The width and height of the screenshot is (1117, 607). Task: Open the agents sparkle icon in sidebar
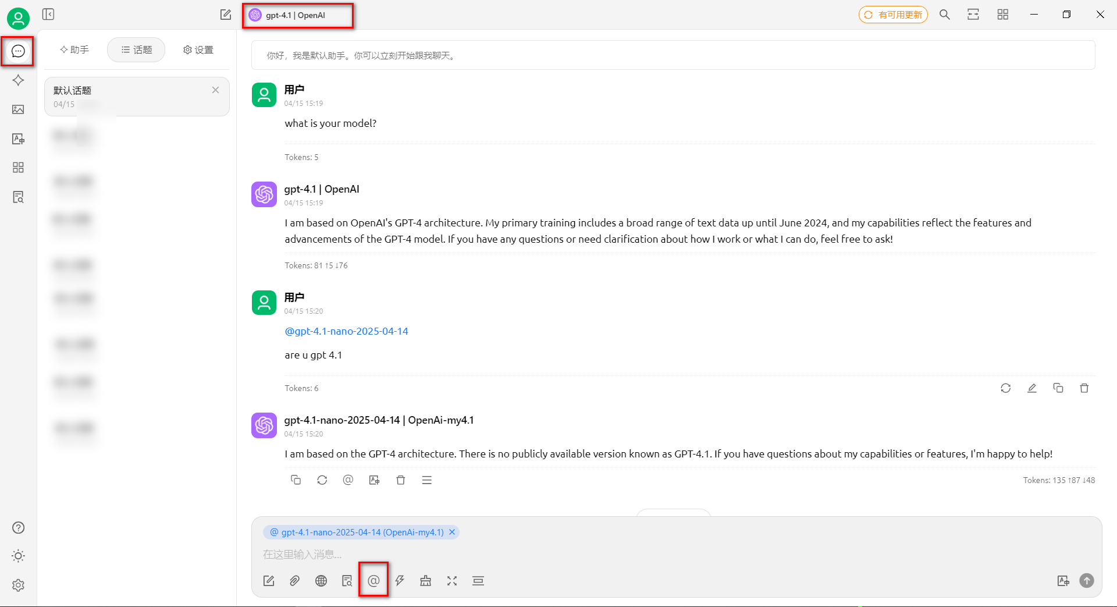(18, 80)
